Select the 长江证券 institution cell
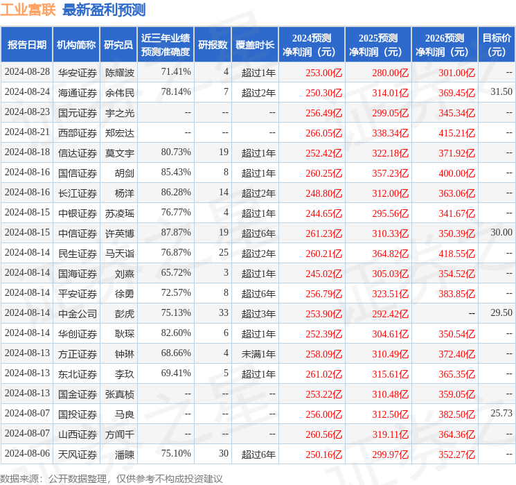 click(x=78, y=193)
